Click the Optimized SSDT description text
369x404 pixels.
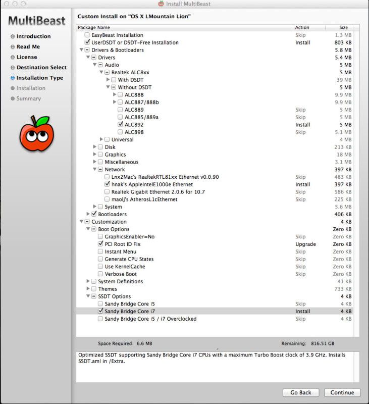point(212,358)
